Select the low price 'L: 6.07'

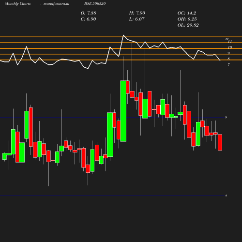[x=136, y=19]
